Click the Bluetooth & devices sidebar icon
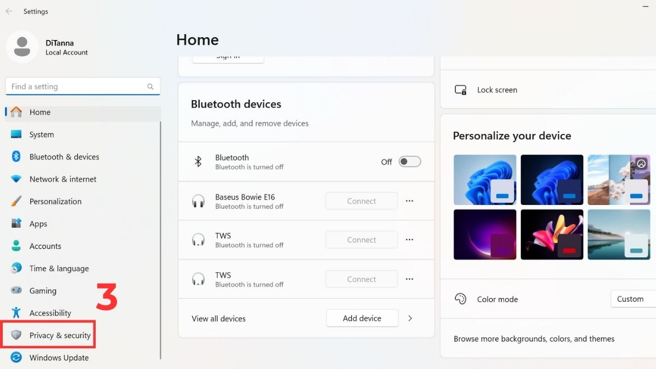The height and width of the screenshot is (369, 656). (x=16, y=157)
